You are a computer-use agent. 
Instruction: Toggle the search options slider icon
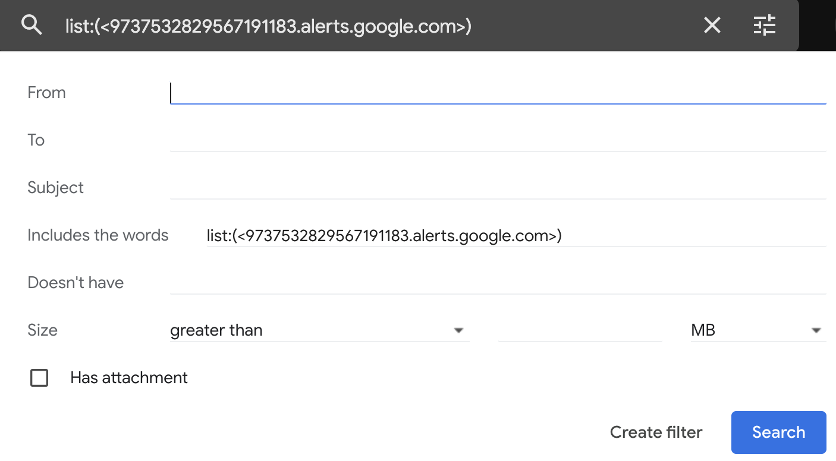(x=765, y=25)
